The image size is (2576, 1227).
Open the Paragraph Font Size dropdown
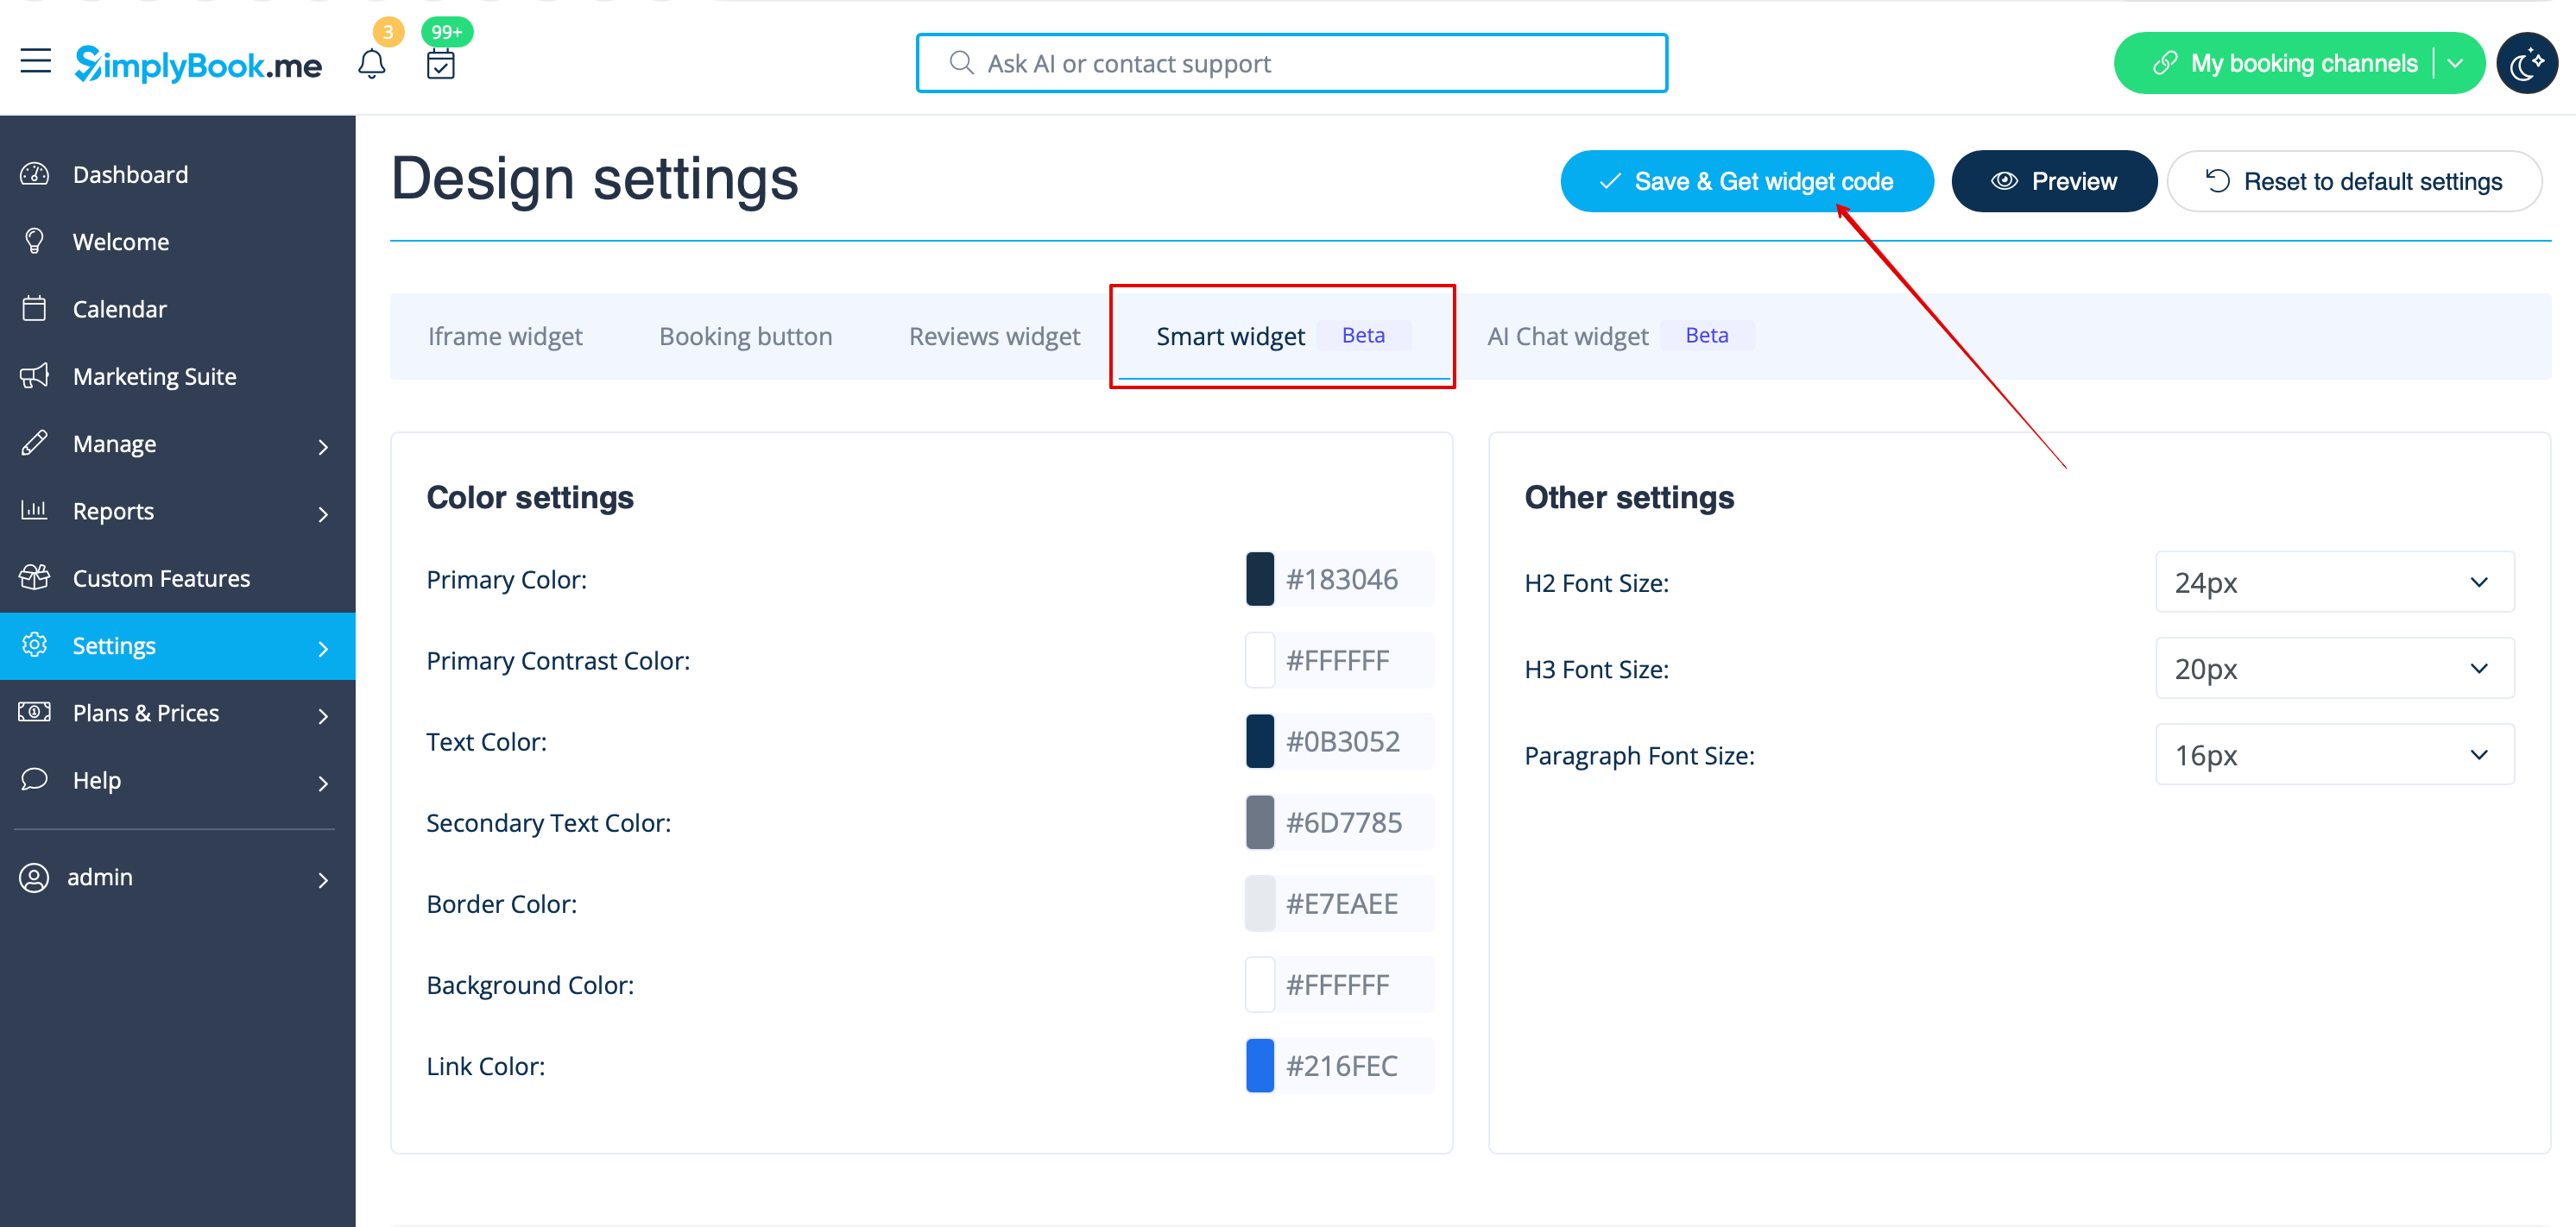(x=2334, y=755)
